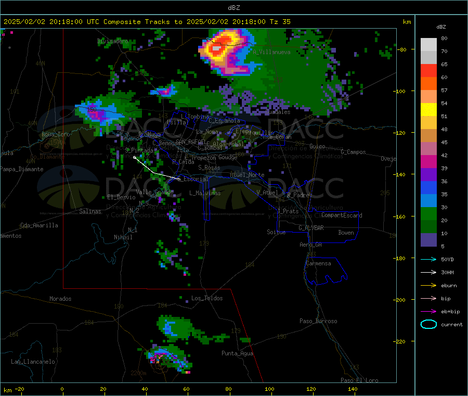Click the Soitue label
468x396 pixels.
point(276,232)
